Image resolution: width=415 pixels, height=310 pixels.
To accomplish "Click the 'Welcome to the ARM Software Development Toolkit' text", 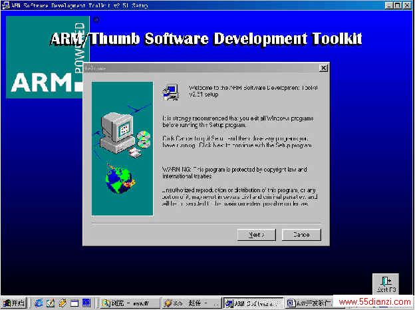I will (x=253, y=90).
